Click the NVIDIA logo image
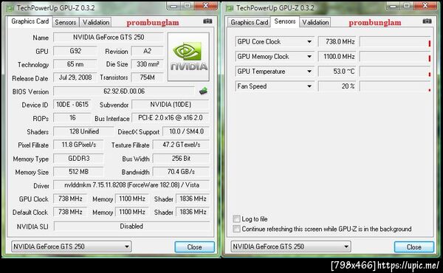Viewport: 443px width, 273px height. pyautogui.click(x=188, y=57)
